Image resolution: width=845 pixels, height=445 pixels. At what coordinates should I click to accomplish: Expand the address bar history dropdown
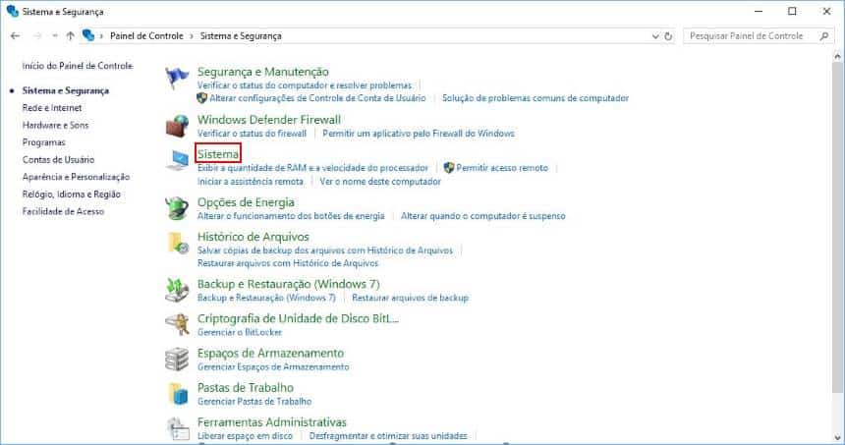tap(655, 36)
